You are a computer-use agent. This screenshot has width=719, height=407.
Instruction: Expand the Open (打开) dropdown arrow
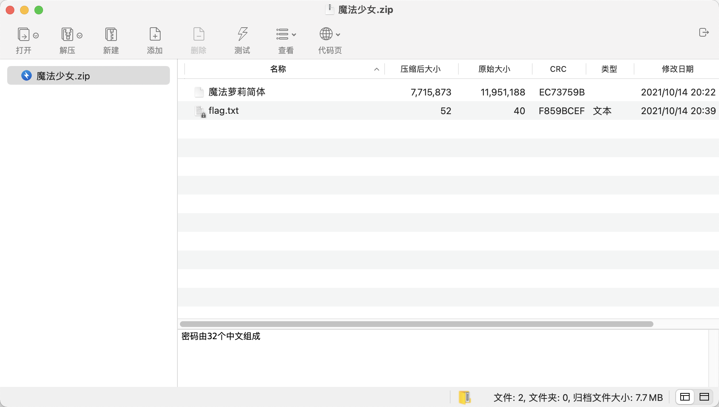point(36,35)
